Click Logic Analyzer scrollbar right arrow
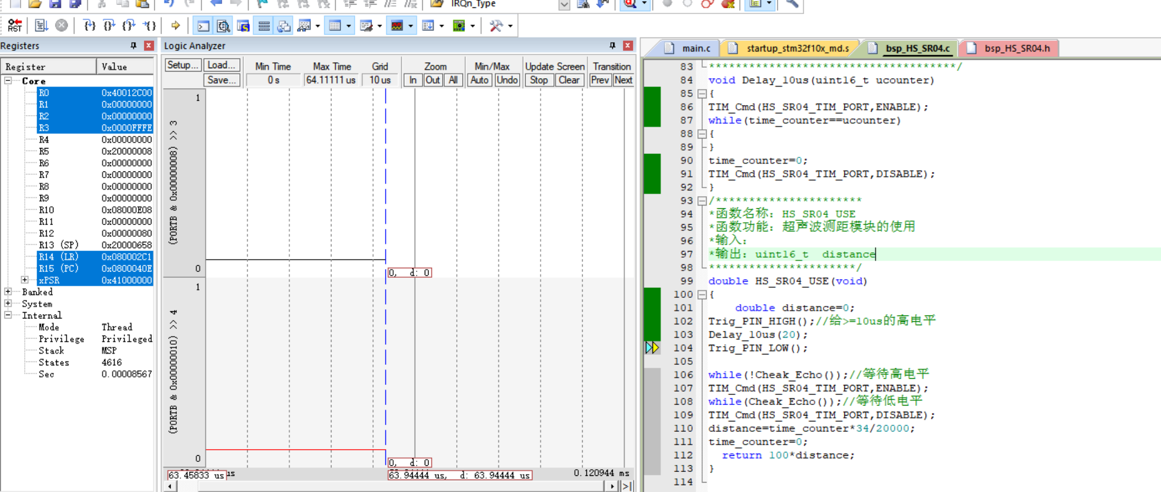The height and width of the screenshot is (492, 1161). click(613, 487)
